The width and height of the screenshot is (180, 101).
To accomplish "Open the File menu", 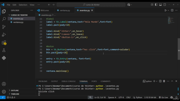I will pyautogui.click(x=8, y=5).
